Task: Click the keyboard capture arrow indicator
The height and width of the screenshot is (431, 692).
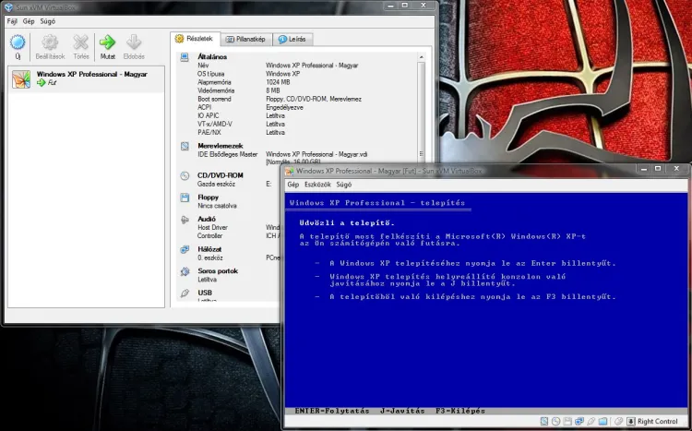Action: 631,421
